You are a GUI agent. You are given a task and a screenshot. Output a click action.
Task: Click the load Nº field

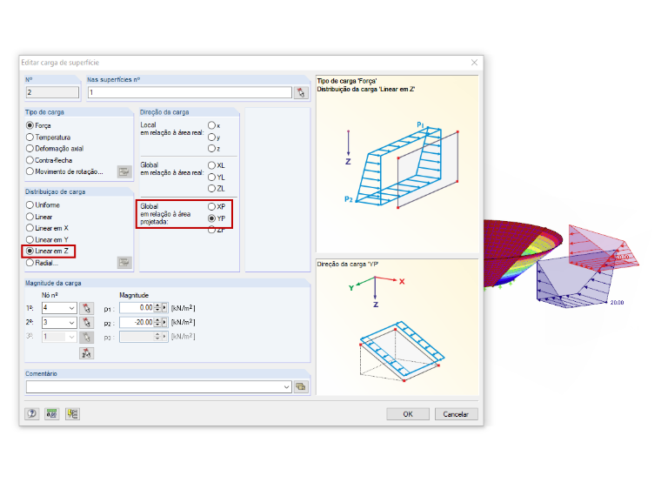pyautogui.click(x=53, y=92)
